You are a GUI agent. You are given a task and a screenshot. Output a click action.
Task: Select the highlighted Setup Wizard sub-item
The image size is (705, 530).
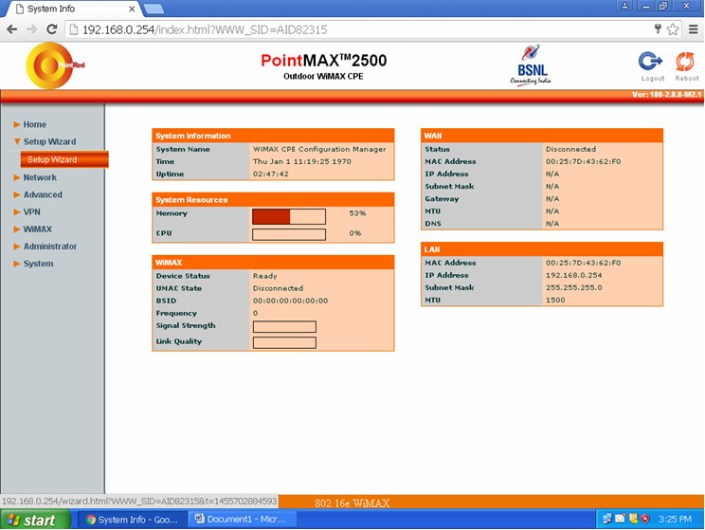click(64, 159)
